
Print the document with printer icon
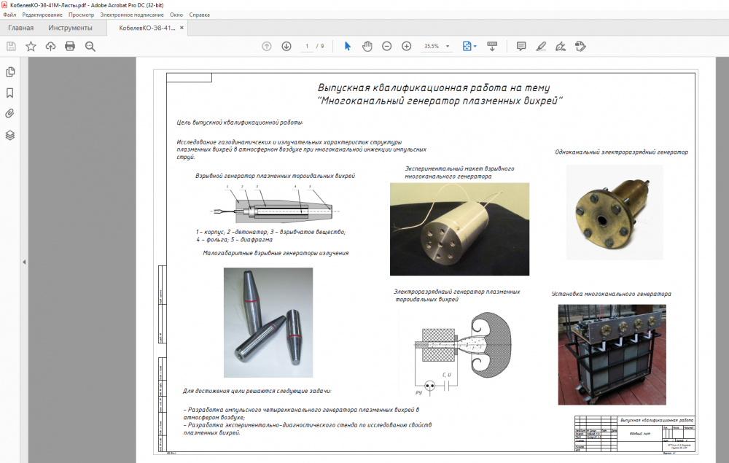pyautogui.click(x=70, y=46)
